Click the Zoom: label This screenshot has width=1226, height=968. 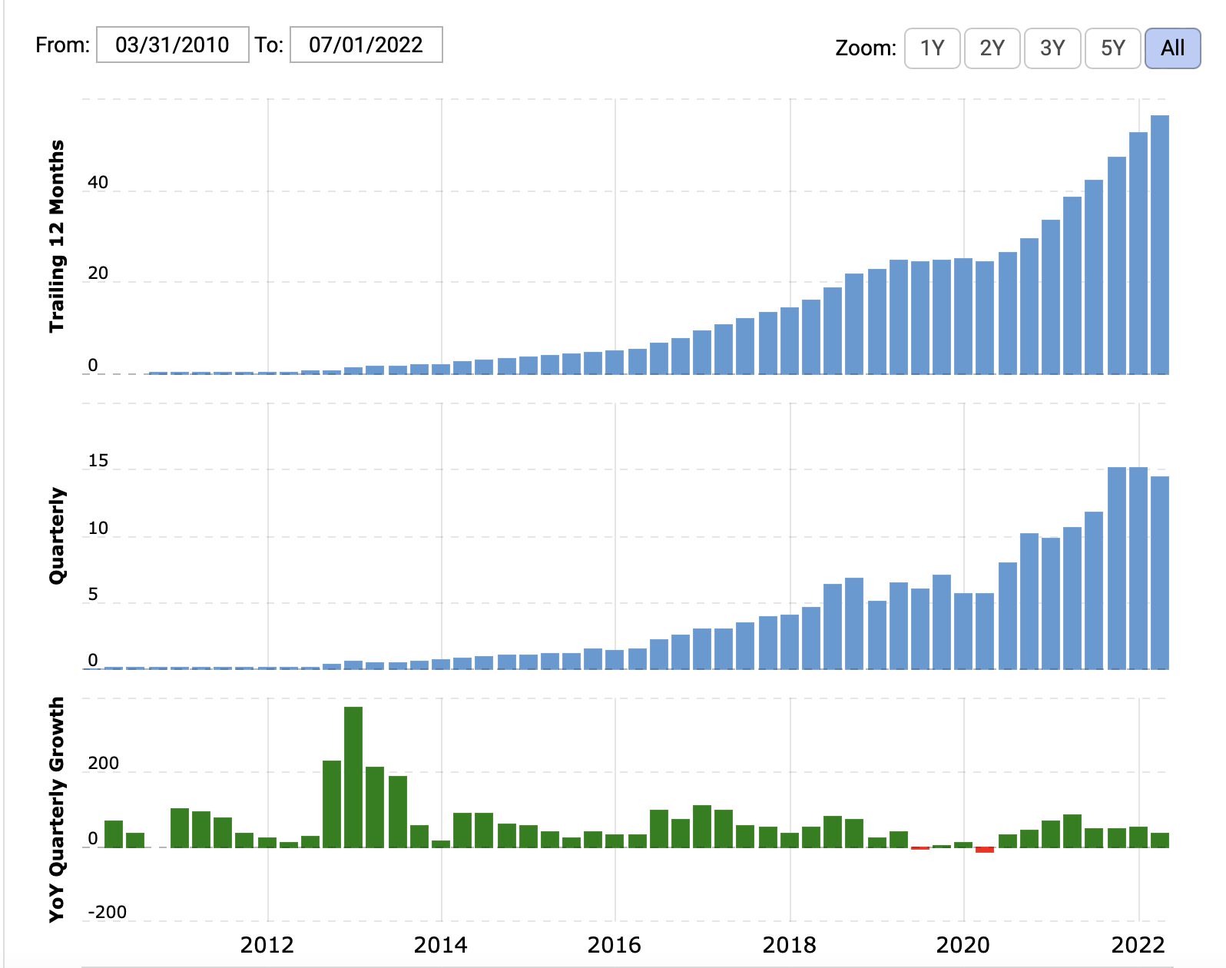click(866, 48)
